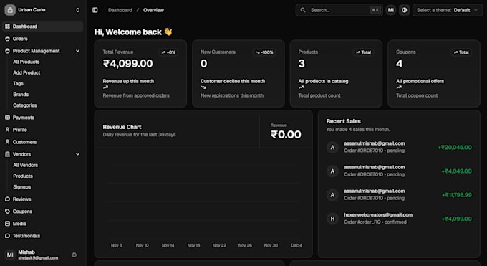Click the Profile sidebar item
The width and height of the screenshot is (487, 266).
tap(42, 130)
